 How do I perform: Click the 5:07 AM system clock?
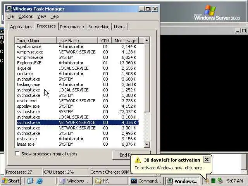click(x=235, y=181)
